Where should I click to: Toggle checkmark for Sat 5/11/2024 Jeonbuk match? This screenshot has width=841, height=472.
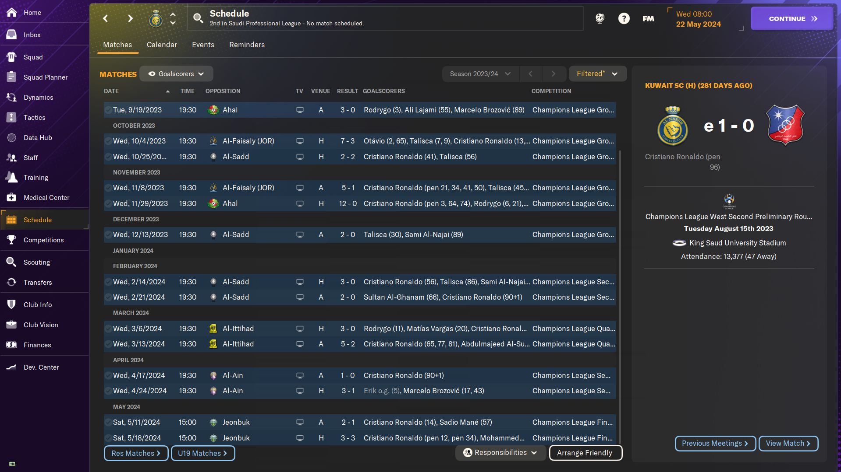click(x=108, y=423)
